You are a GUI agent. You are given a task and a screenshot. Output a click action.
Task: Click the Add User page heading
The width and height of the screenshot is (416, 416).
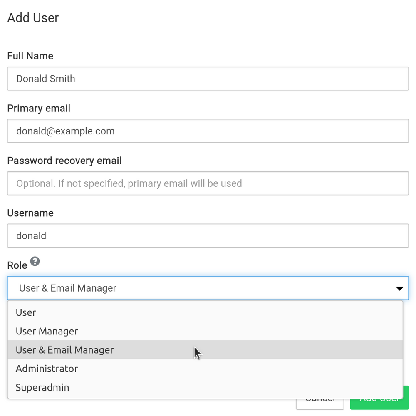coord(33,18)
